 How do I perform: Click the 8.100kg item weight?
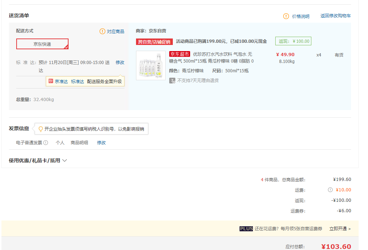[287, 61]
